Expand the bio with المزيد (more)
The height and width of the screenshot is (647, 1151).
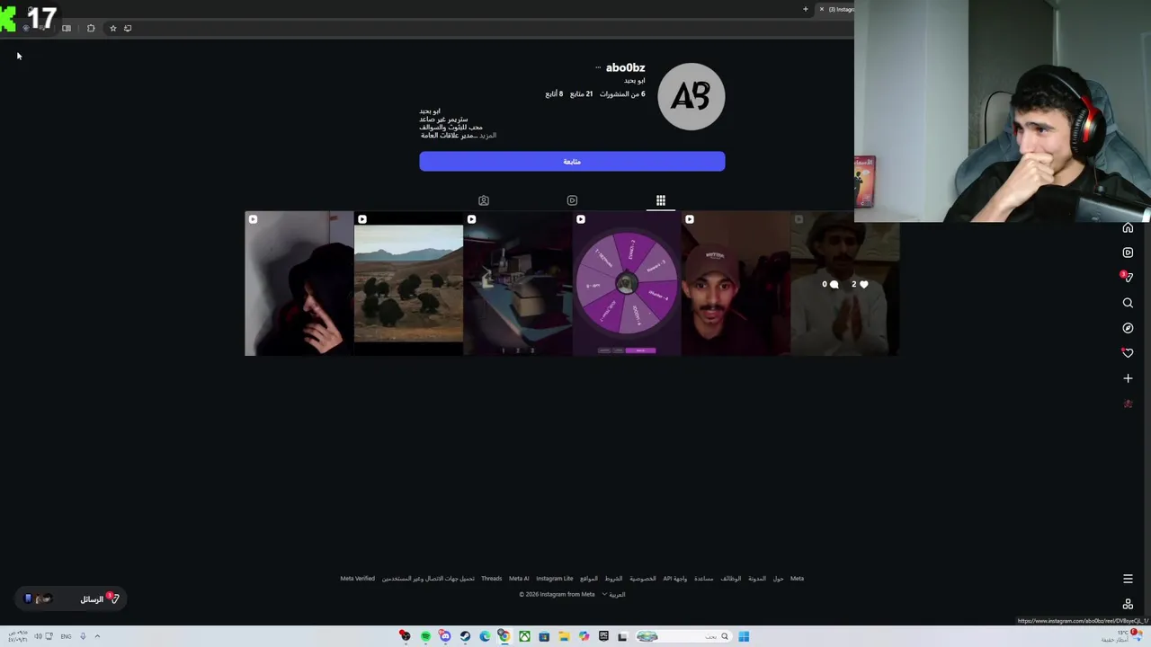tap(487, 136)
